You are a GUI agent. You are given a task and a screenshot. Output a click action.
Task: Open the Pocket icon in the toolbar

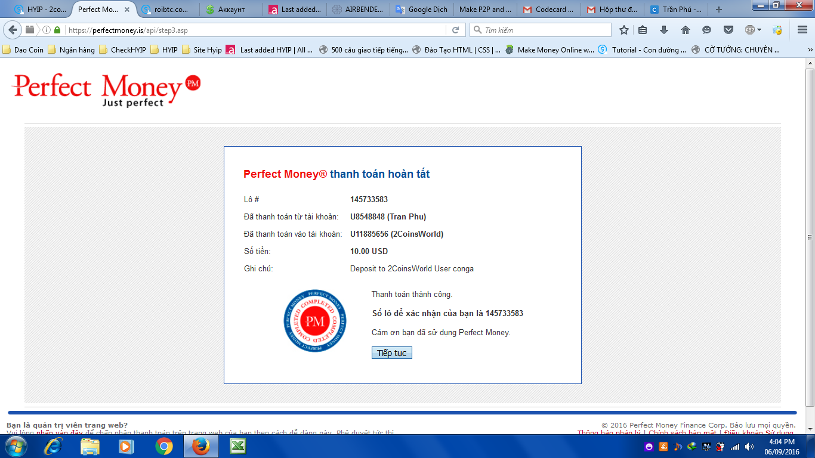(728, 30)
